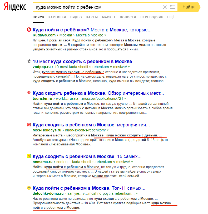This screenshot has height=214, width=208.
Task: Open result 'Куда пойти с ребёнком? Места в Москве'
Action: pos(92,30)
